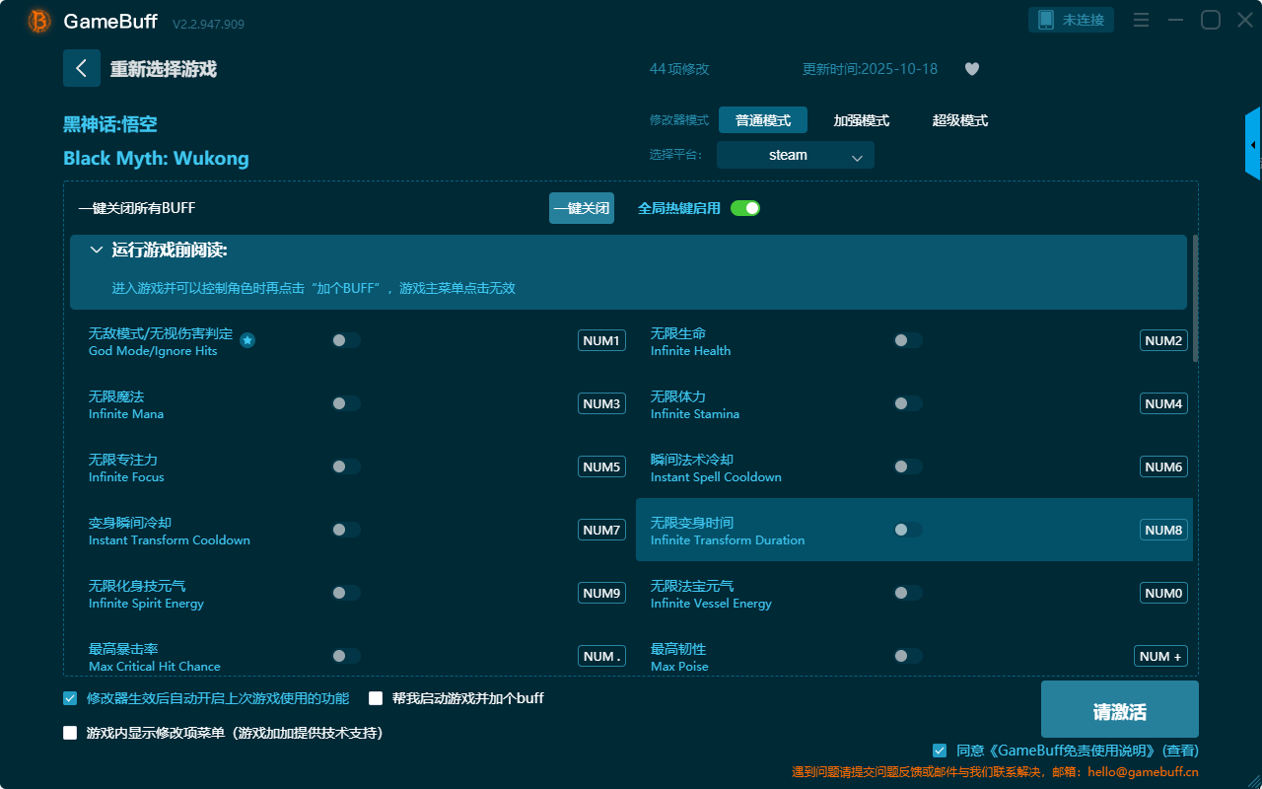Click the cheat list vertical scrollbar
This screenshot has height=789, width=1262.
pyautogui.click(x=1196, y=296)
